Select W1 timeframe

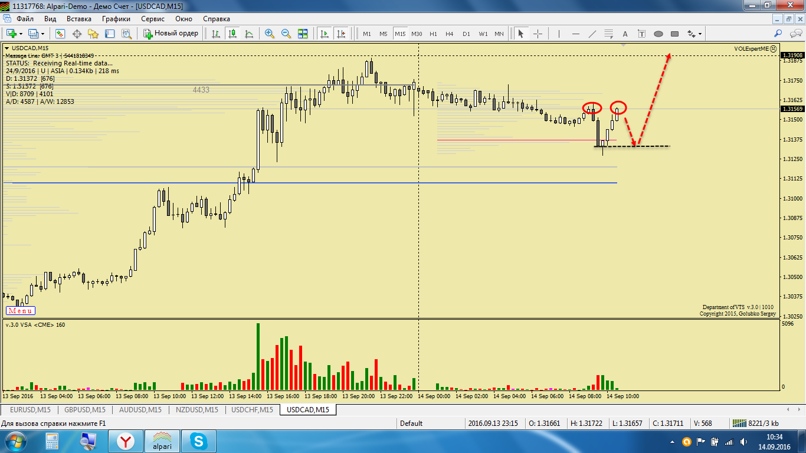coord(483,34)
